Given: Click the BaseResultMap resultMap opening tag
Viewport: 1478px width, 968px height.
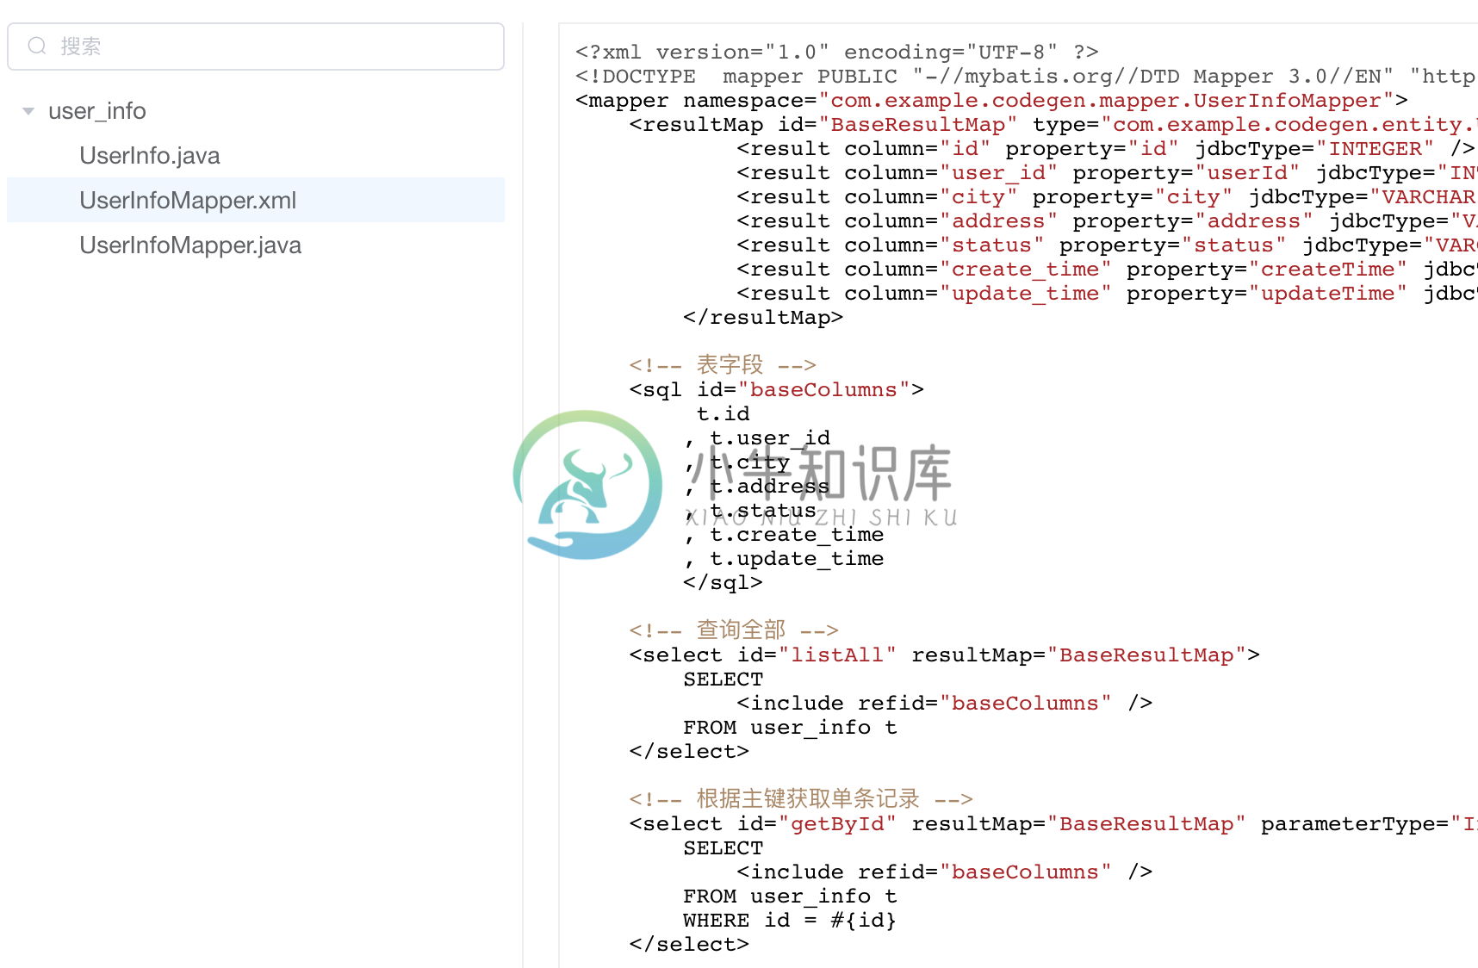Looking at the screenshot, I should [x=1053, y=125].
